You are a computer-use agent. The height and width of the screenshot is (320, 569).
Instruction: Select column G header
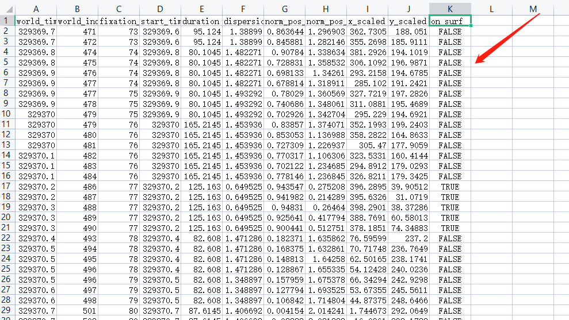pos(284,9)
